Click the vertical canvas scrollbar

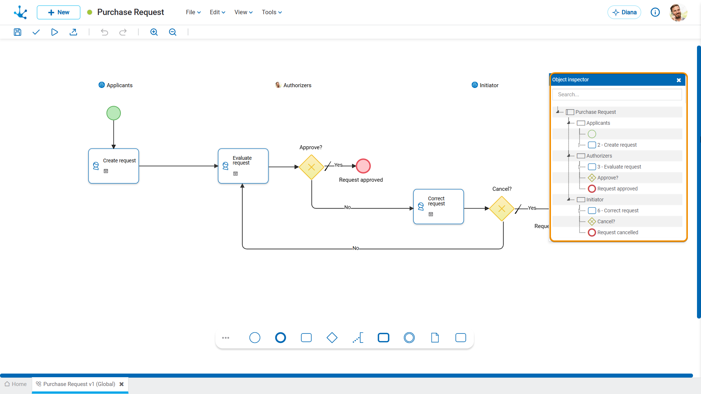[699, 182]
